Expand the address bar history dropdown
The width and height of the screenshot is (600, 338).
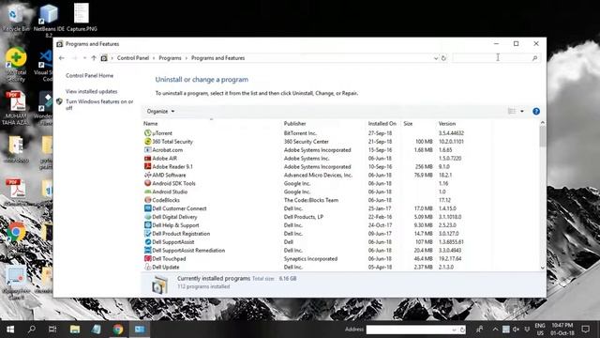(435, 58)
